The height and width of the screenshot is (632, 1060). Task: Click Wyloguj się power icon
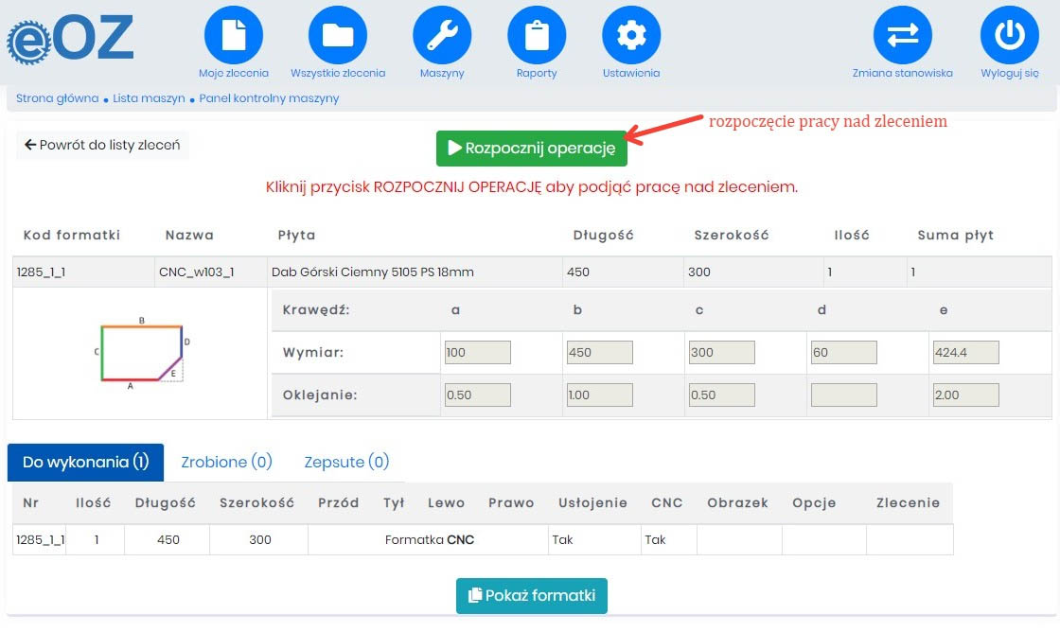[x=1010, y=35]
